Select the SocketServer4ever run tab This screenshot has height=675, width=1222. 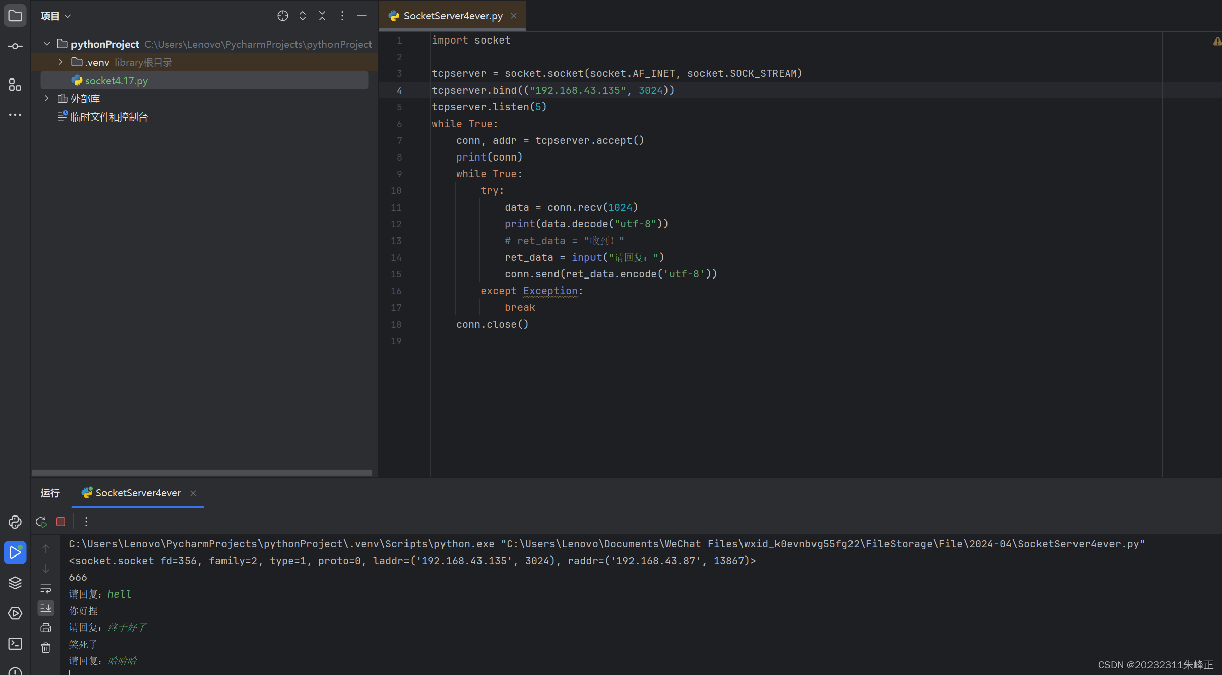pos(138,493)
